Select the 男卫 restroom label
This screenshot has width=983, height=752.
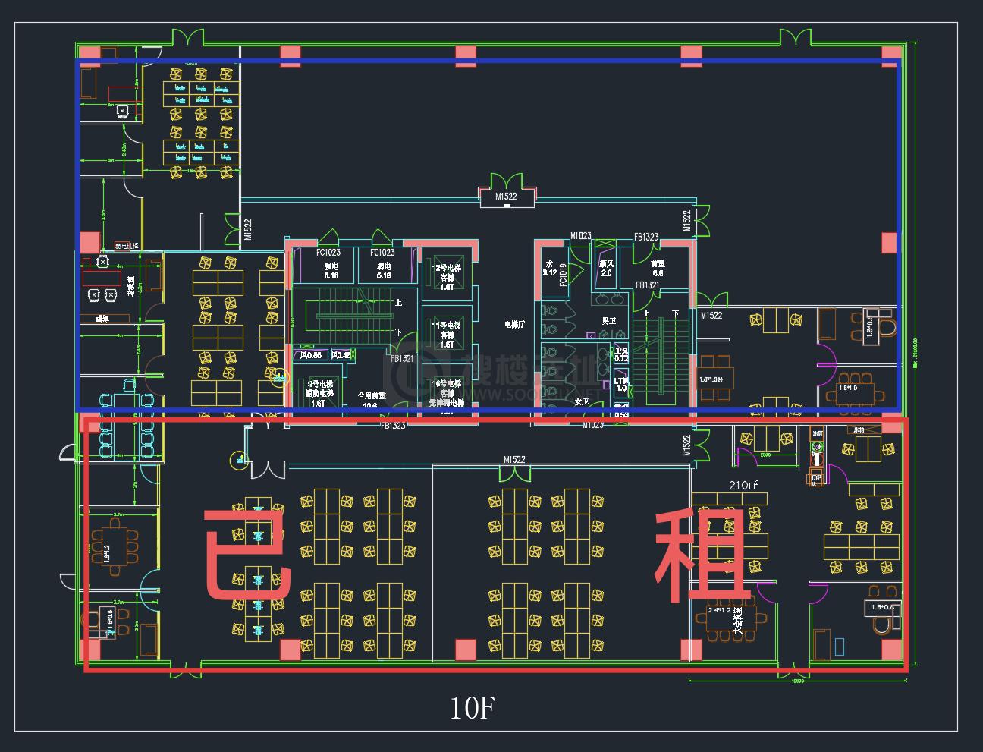pos(608,322)
